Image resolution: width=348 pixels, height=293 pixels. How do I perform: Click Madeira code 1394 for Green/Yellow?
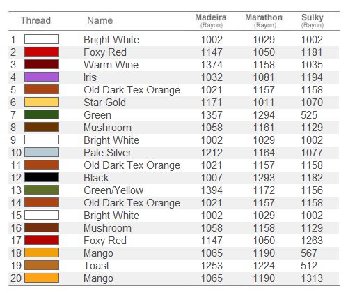(212, 190)
